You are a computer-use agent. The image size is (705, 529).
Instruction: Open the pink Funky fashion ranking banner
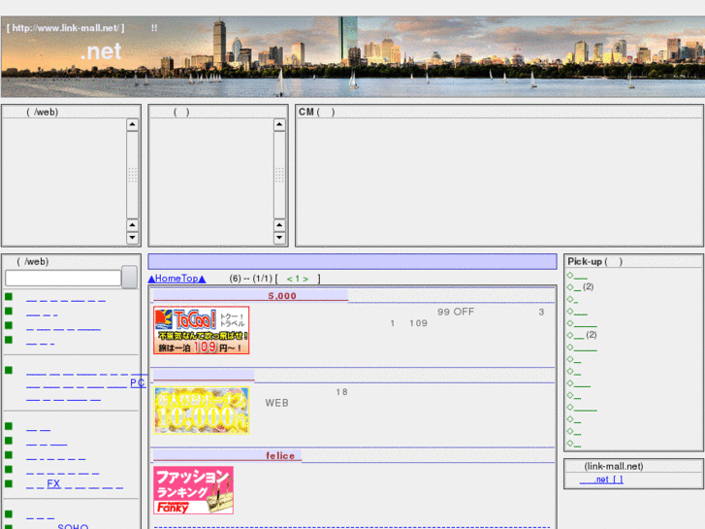click(x=193, y=489)
